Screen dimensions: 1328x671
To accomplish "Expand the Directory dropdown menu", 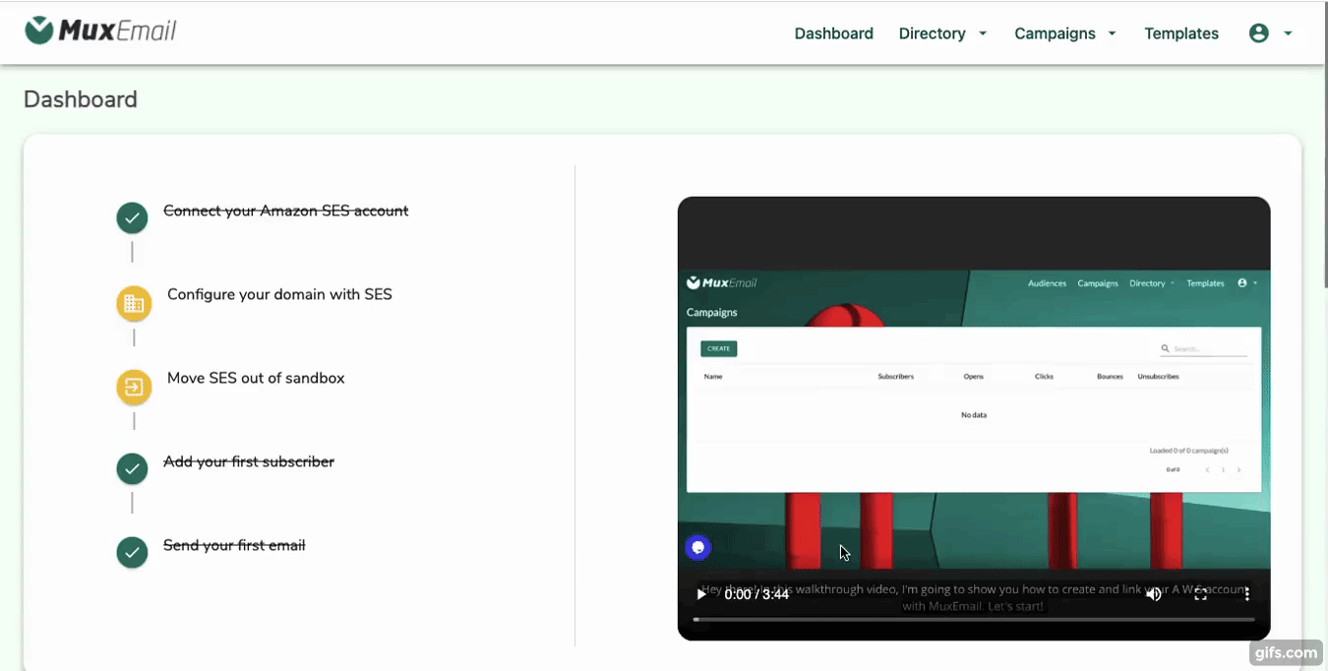I will [x=942, y=33].
